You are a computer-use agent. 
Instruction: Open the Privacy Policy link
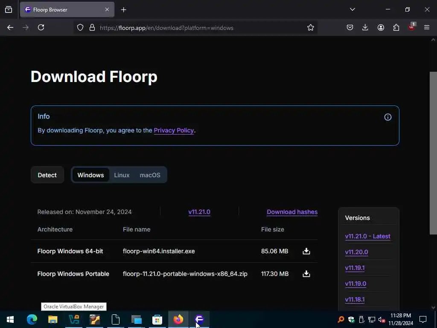coord(174,131)
